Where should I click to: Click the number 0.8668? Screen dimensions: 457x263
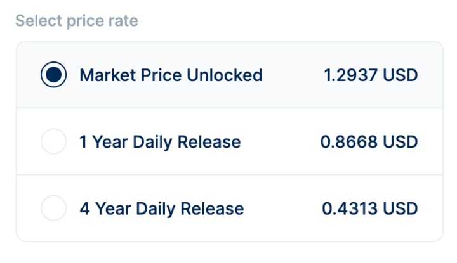pos(349,142)
